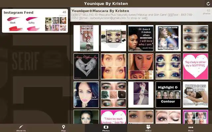212x132 pixels.
Task: Tap the Video camera icon
Action: coord(148,127)
